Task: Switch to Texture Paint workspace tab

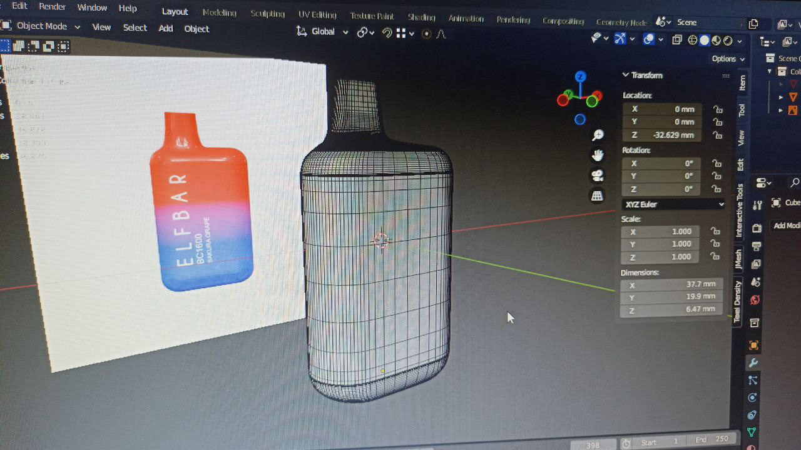Action: pyautogui.click(x=372, y=16)
